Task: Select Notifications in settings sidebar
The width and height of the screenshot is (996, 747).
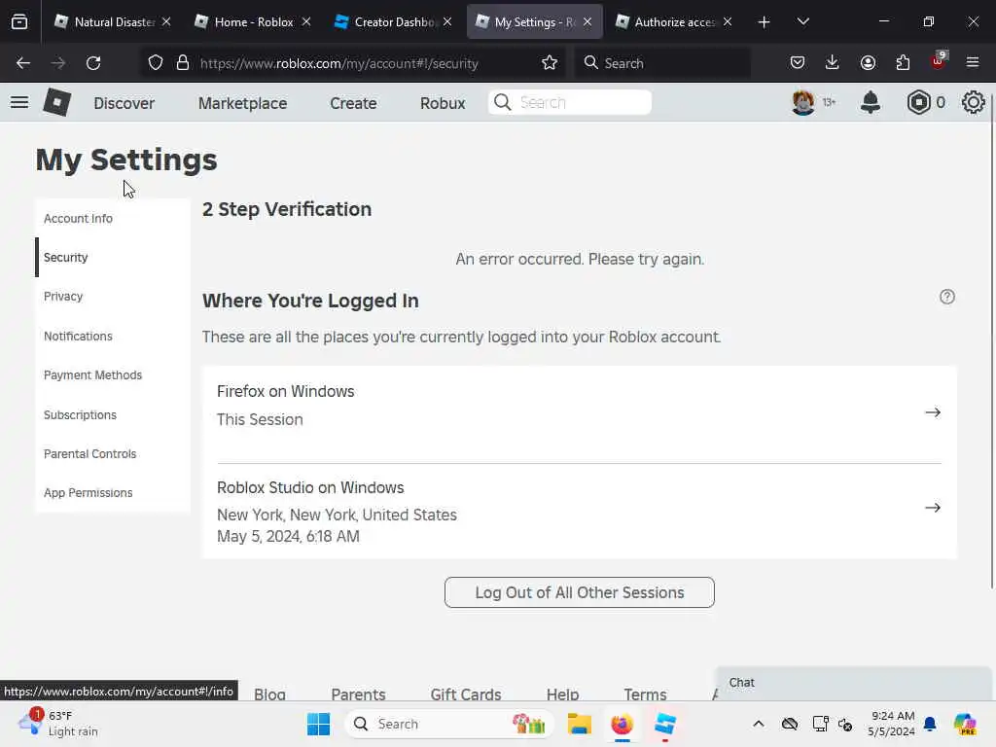Action: [113, 336]
